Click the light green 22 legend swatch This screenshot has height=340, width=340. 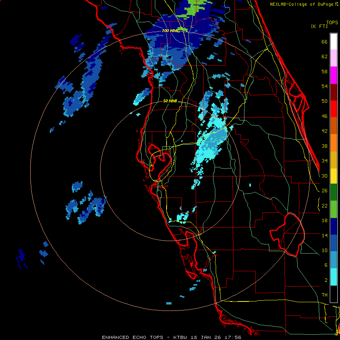pyautogui.click(x=334, y=209)
